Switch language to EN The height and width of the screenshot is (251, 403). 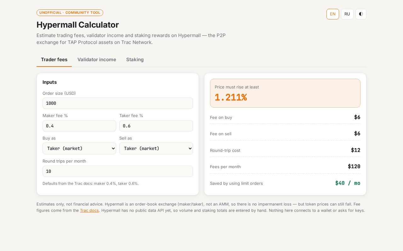333,14
